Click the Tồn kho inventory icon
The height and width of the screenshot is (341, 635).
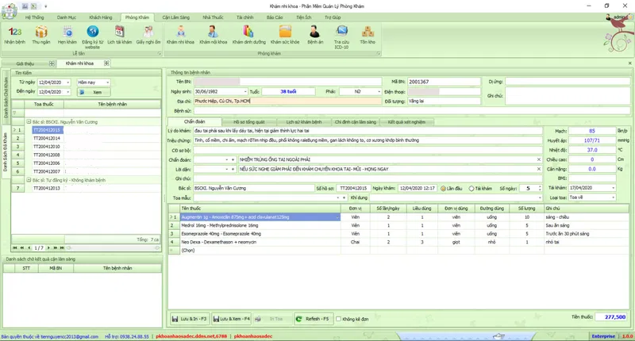(368, 34)
